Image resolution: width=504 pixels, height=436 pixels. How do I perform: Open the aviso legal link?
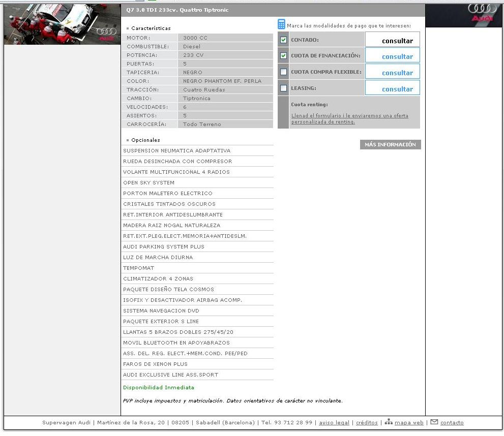tap(334, 422)
